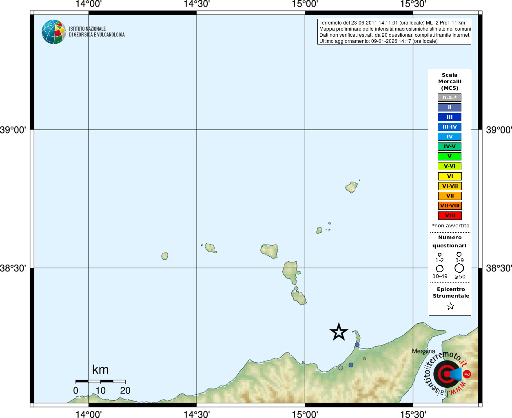Click Stromboli island on the map
The height and width of the screenshot is (418, 512).
coord(352,187)
